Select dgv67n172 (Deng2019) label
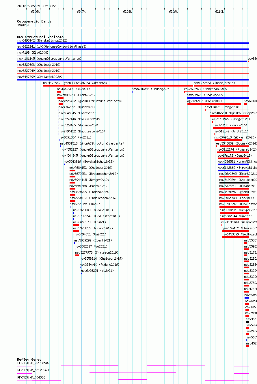Screen dimensions: 257x384 [235, 156]
